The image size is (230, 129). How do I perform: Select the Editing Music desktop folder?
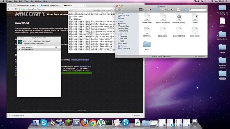click(x=222, y=35)
